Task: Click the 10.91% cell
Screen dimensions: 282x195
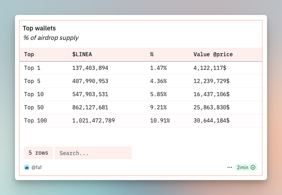Action: point(160,121)
